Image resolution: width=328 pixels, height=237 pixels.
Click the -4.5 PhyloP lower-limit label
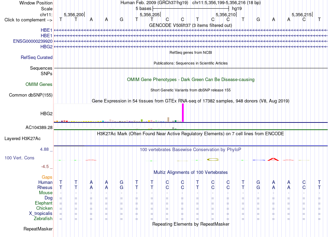[x=45, y=167]
